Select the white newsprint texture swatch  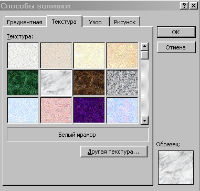pos(23,55)
